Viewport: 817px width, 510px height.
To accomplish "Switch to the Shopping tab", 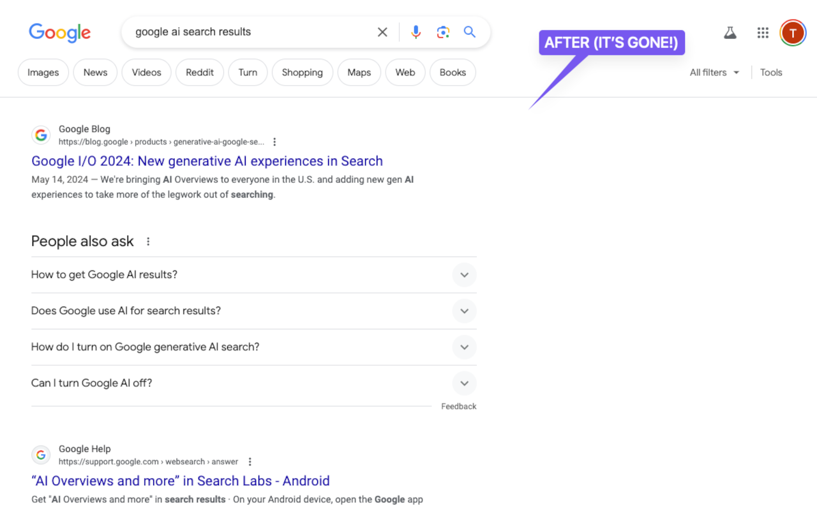I will [302, 72].
